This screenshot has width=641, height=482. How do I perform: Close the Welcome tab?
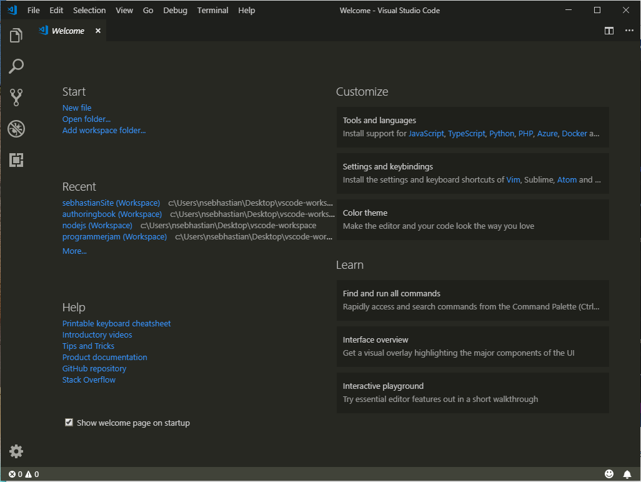(97, 31)
